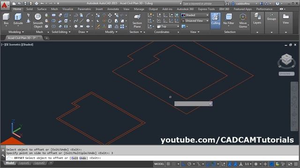Open the Unsaved View dropdown

(195, 21)
